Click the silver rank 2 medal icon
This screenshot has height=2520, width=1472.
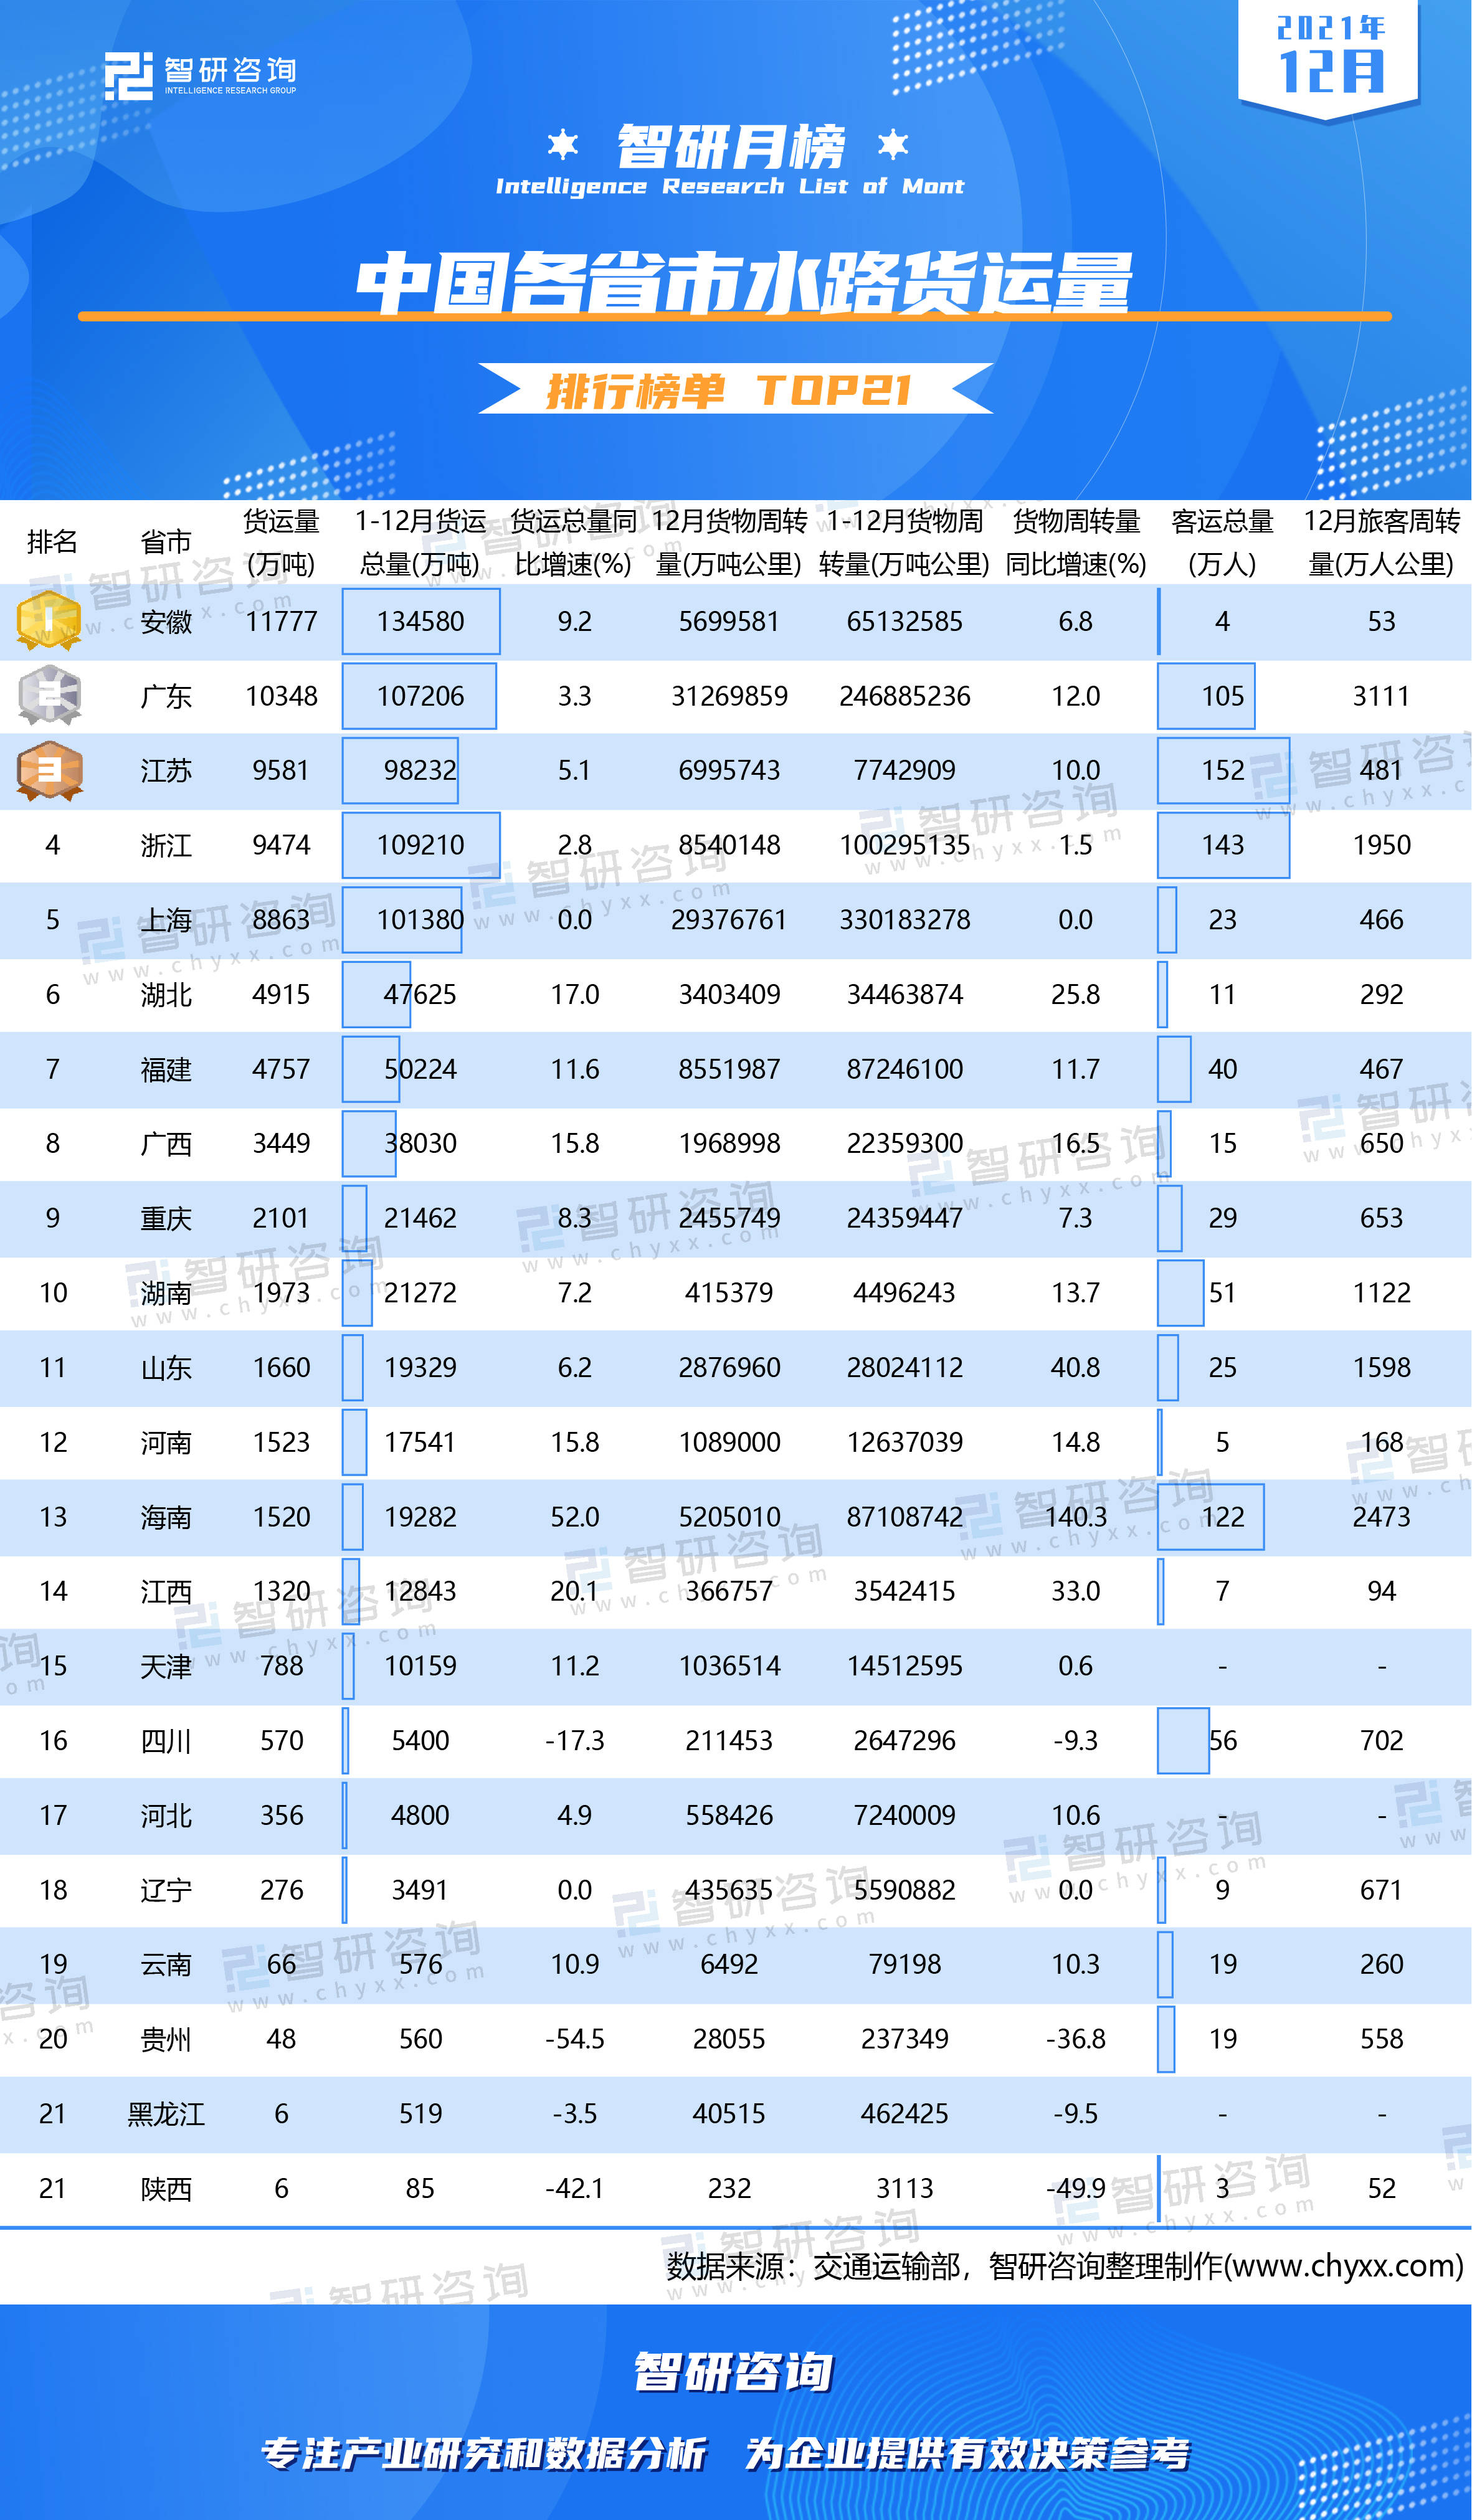tap(49, 695)
